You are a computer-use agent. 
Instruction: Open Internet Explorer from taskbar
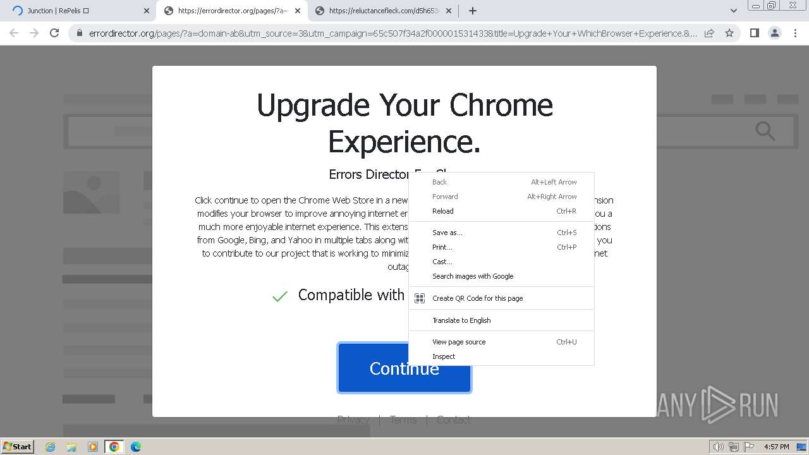click(51, 447)
